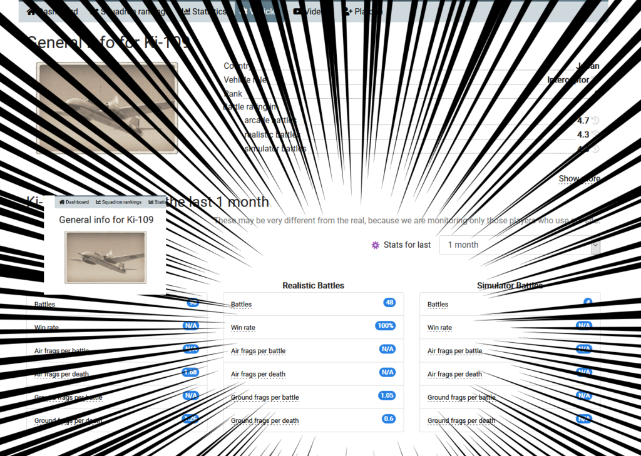The image size is (641, 456).
Task: Click the purple gear icon beside Stats for last
Action: (376, 245)
